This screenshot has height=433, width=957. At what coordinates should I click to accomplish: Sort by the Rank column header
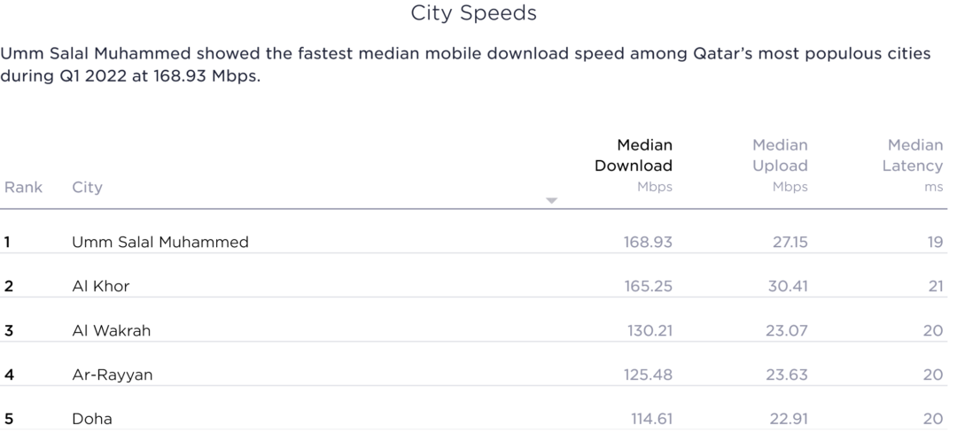tap(23, 187)
